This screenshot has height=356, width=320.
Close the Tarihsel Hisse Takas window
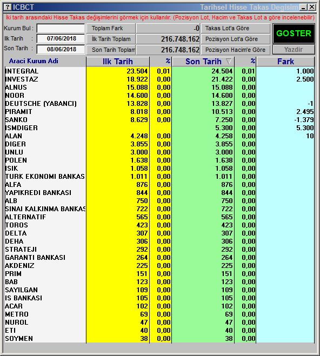coord(312,7)
